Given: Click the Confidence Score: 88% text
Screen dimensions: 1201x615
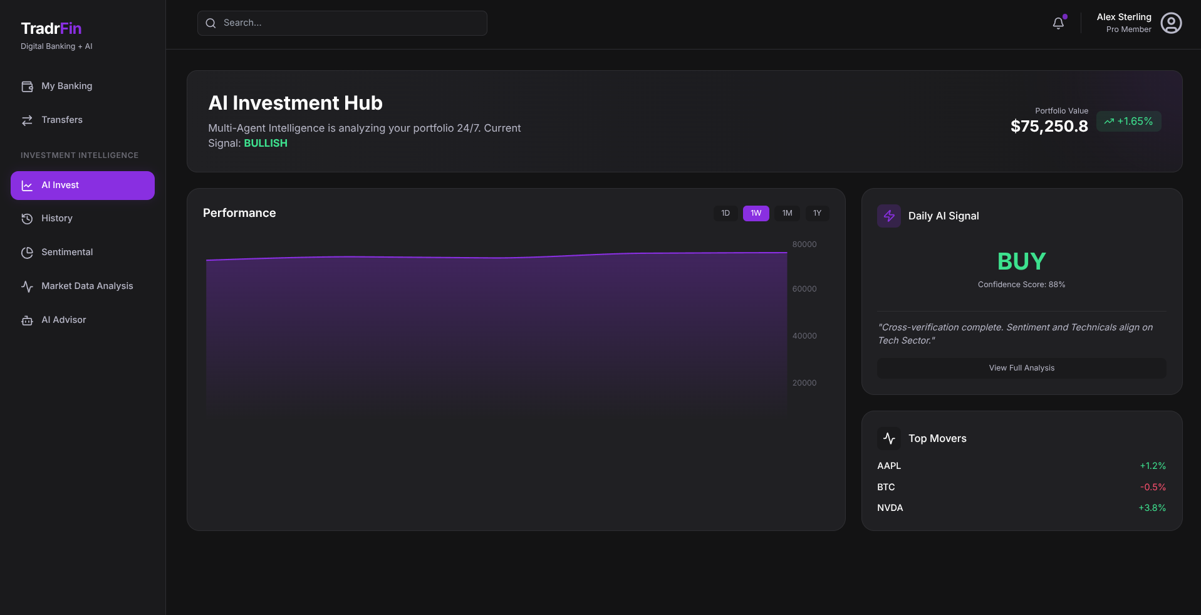Looking at the screenshot, I should (1022, 285).
